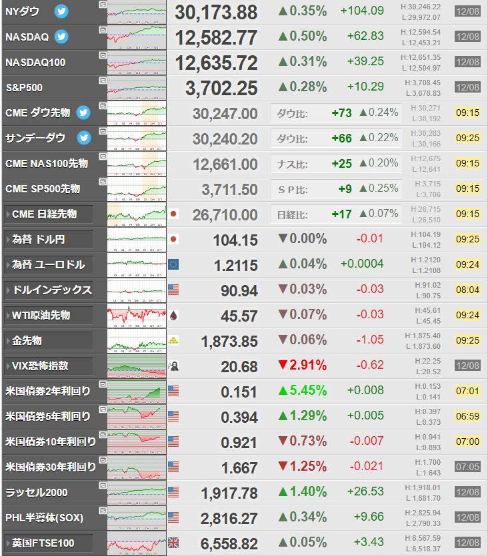
Task: Click the NYダウ price 30,173.88
Action: pos(216,13)
